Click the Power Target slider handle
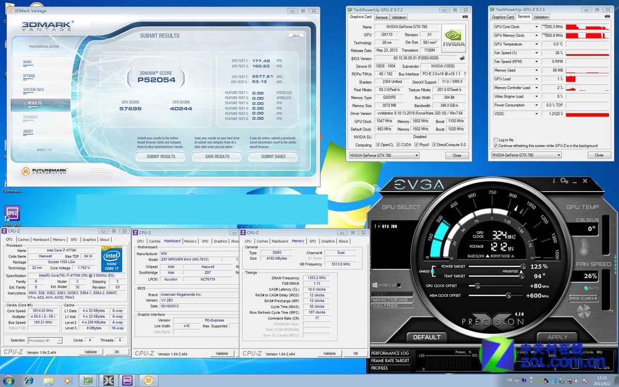The width and height of the screenshot is (619, 387). (x=523, y=267)
